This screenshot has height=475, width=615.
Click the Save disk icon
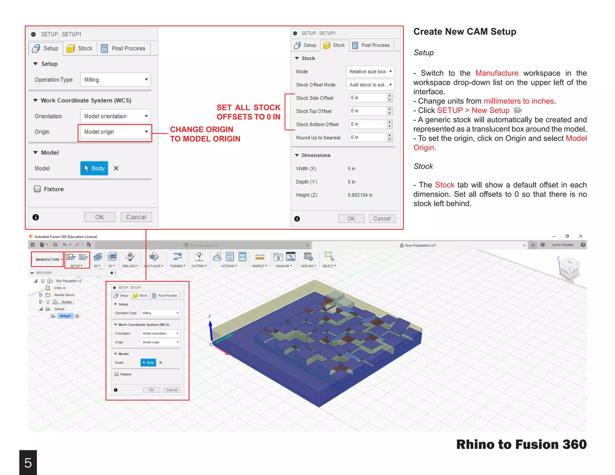click(55, 245)
